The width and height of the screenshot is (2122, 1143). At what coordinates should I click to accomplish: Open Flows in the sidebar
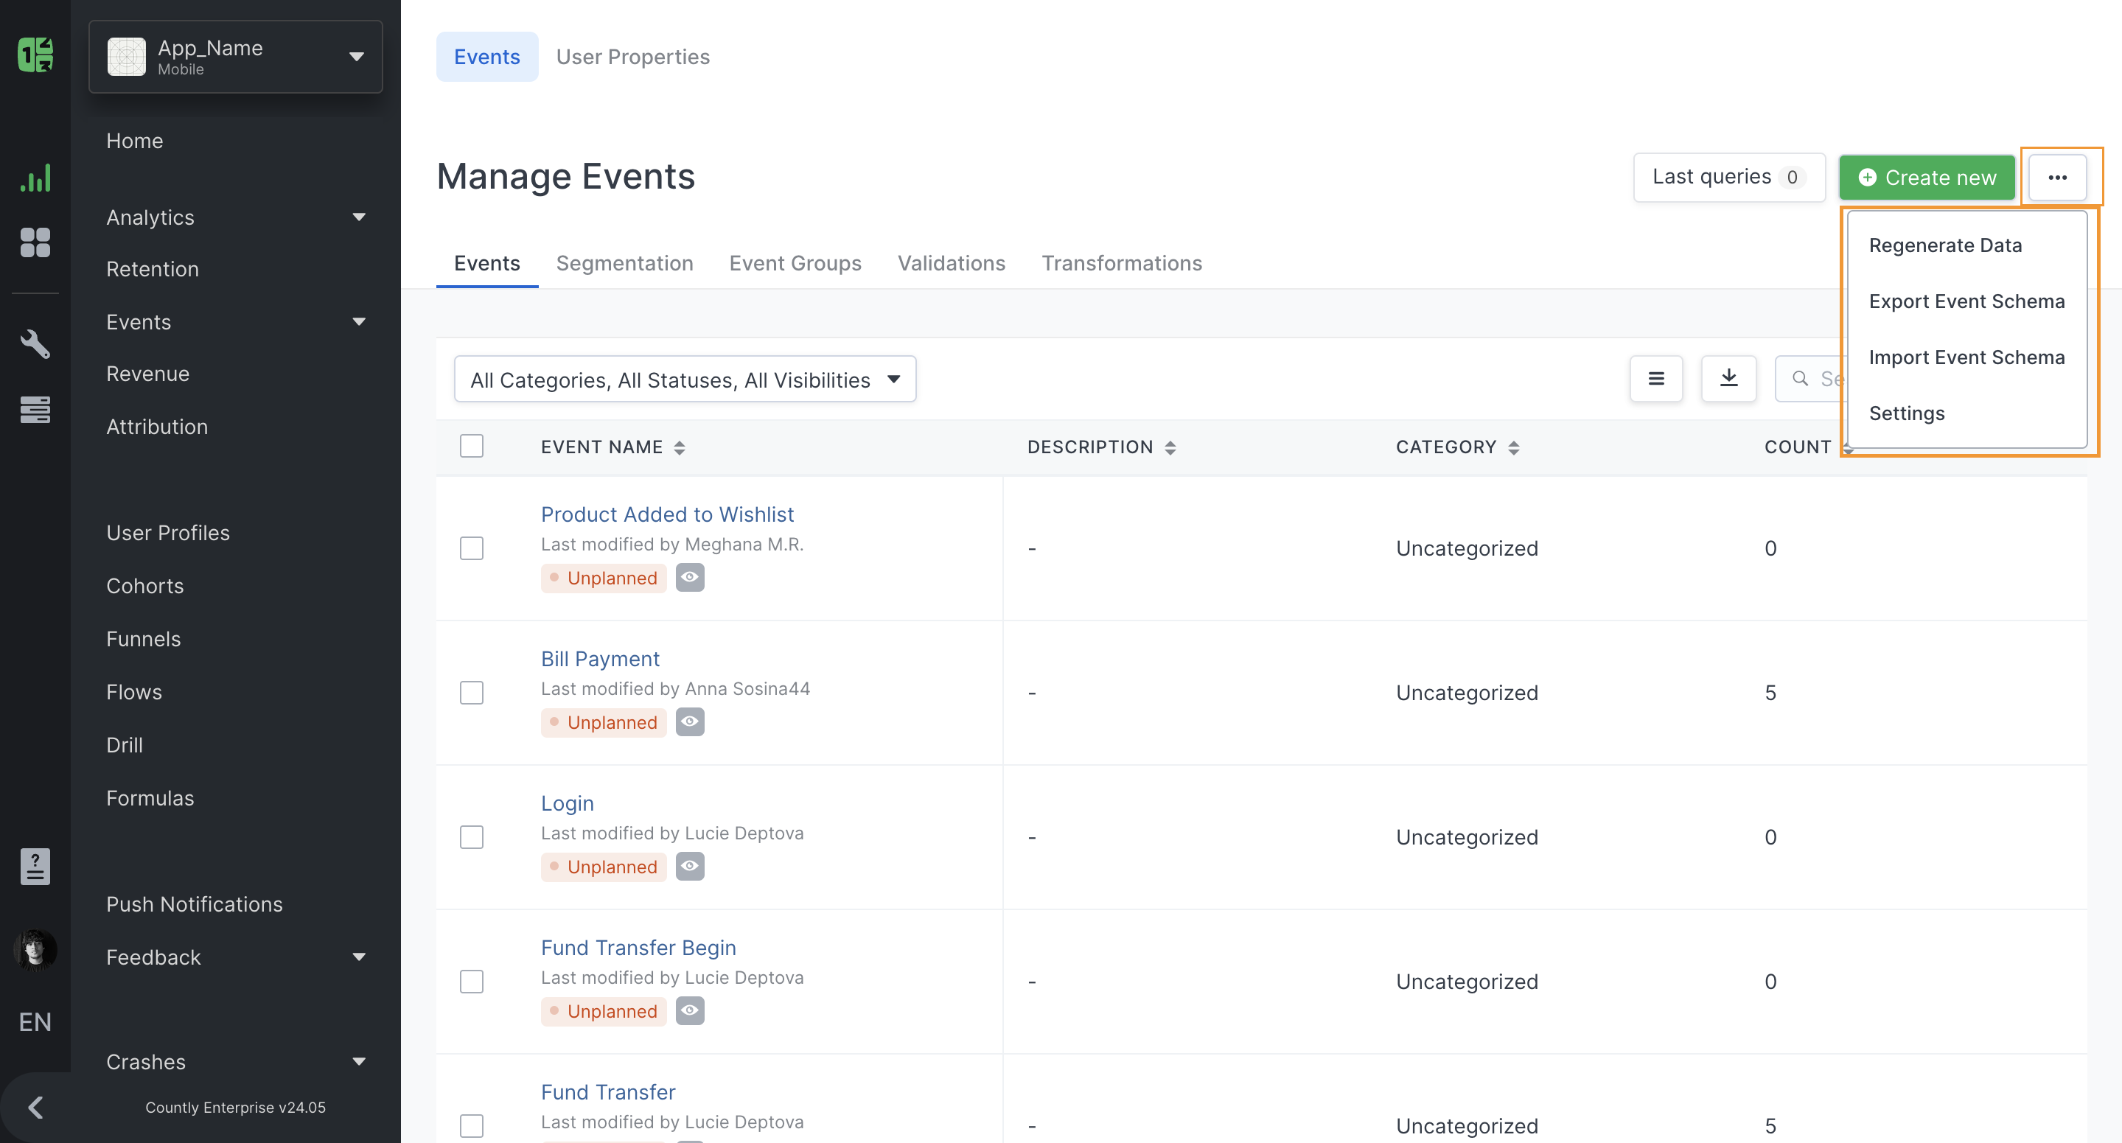click(x=133, y=692)
